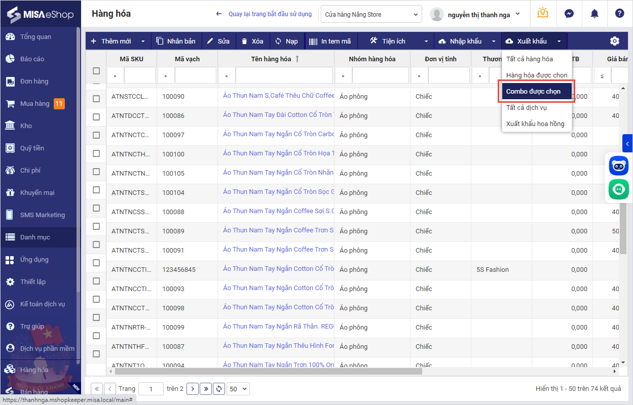The height and width of the screenshot is (405, 633).
Task: Expand the collapsed right side panel arrow
Action: tap(628, 144)
